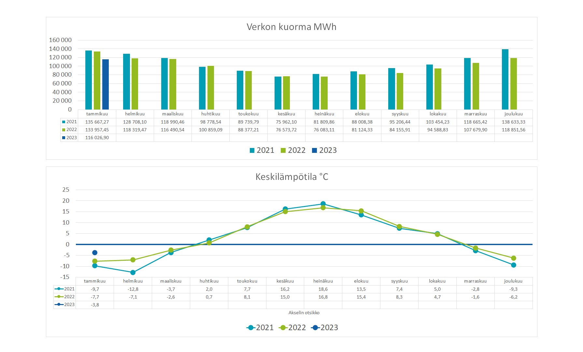
Task: Select the 2021 joulukuu bar in load chart
Action: coord(505,80)
